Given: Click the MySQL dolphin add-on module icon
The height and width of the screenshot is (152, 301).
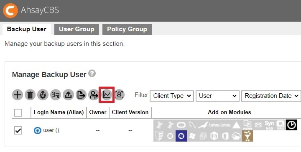Looking at the screenshot, I should click(192, 125).
